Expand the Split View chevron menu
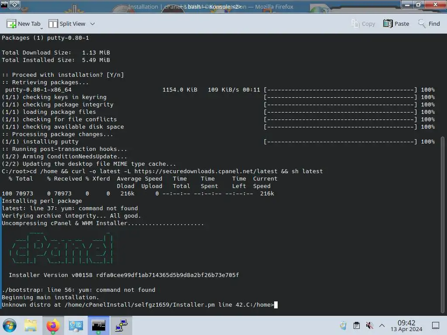Screen dimensions: 447x335 (93, 24)
